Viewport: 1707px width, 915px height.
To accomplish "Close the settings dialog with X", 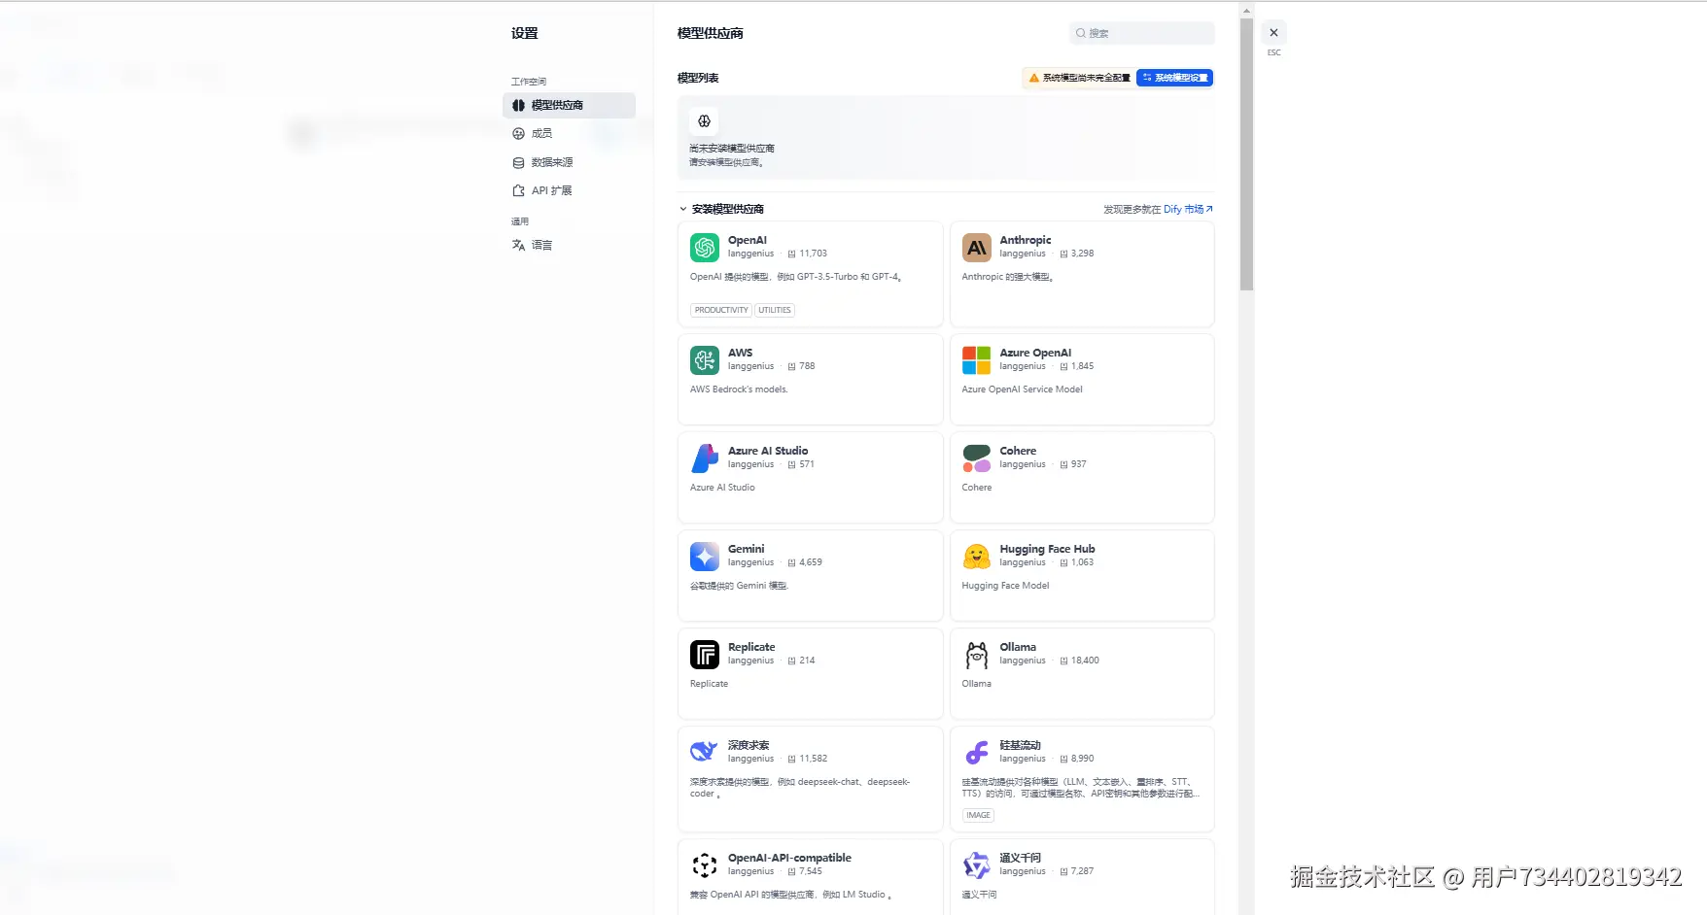I will click(1273, 32).
